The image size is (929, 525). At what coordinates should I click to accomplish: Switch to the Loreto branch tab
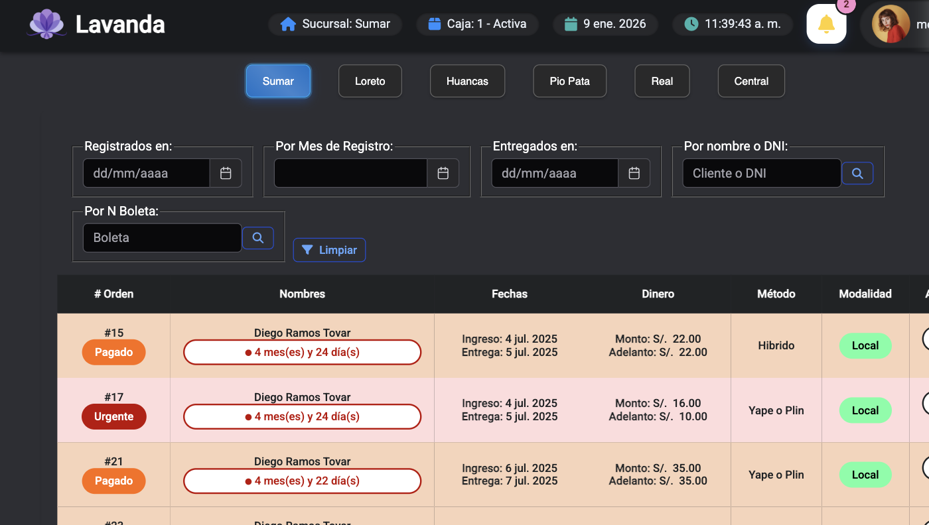[x=370, y=81]
